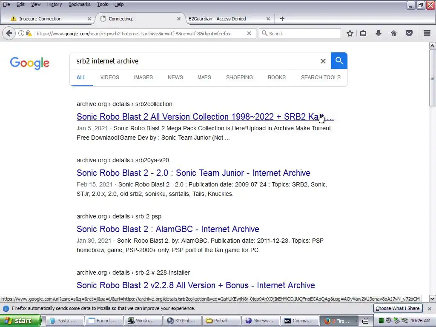436x327 pixels.
Task: Open the History menu
Action: pos(54,4)
